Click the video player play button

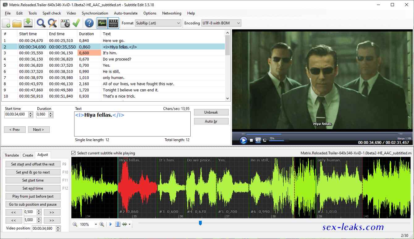coord(243,140)
